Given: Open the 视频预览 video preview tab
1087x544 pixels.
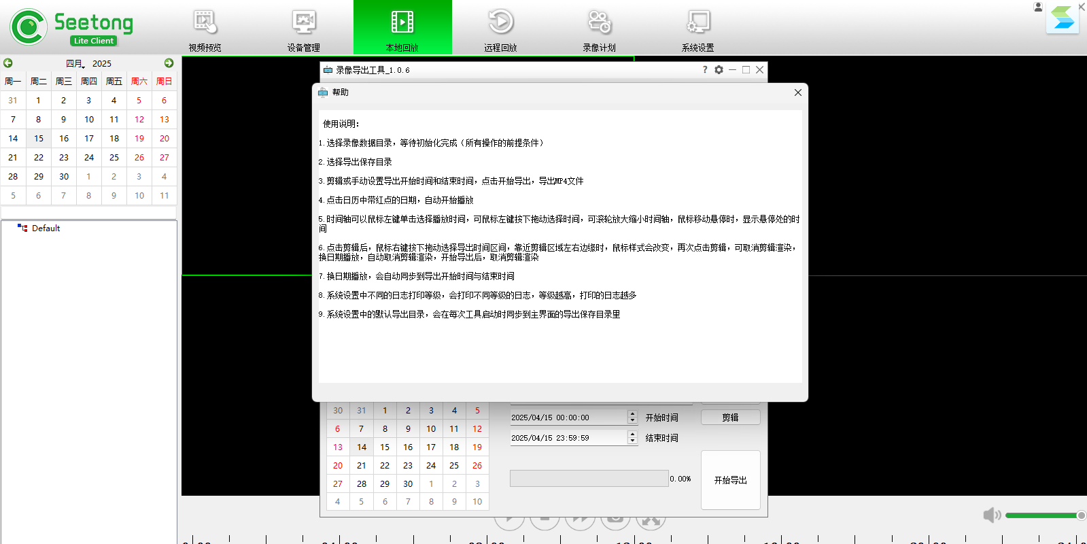Looking at the screenshot, I should 205,30.
